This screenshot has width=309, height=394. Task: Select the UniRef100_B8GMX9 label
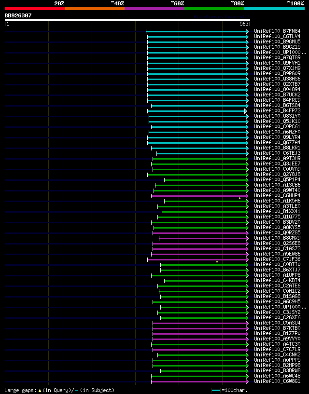tap(277, 238)
